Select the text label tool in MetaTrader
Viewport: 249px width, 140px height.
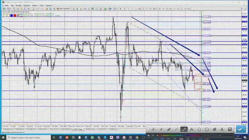click(150, 9)
